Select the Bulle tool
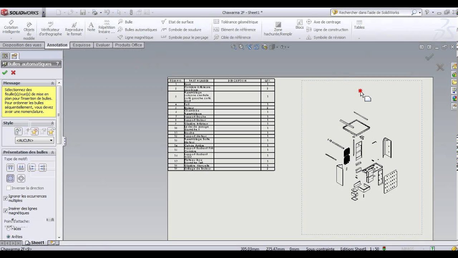 tap(125, 22)
